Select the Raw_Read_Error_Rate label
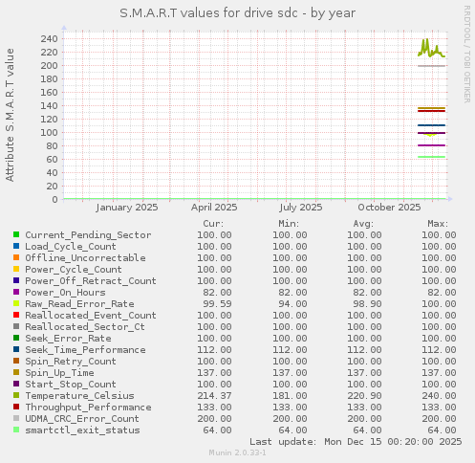The image size is (475, 463). (x=79, y=304)
